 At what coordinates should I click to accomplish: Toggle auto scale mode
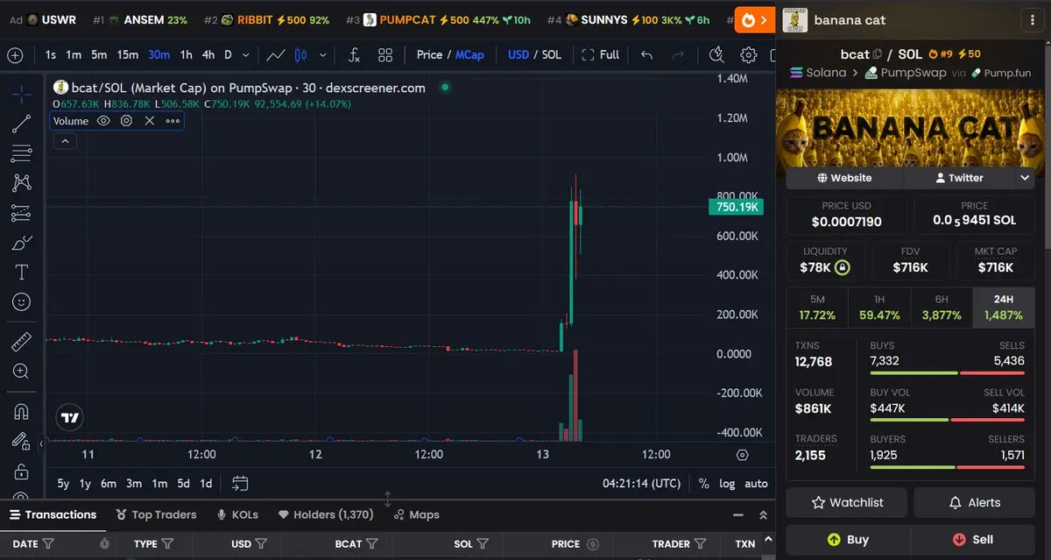point(756,483)
